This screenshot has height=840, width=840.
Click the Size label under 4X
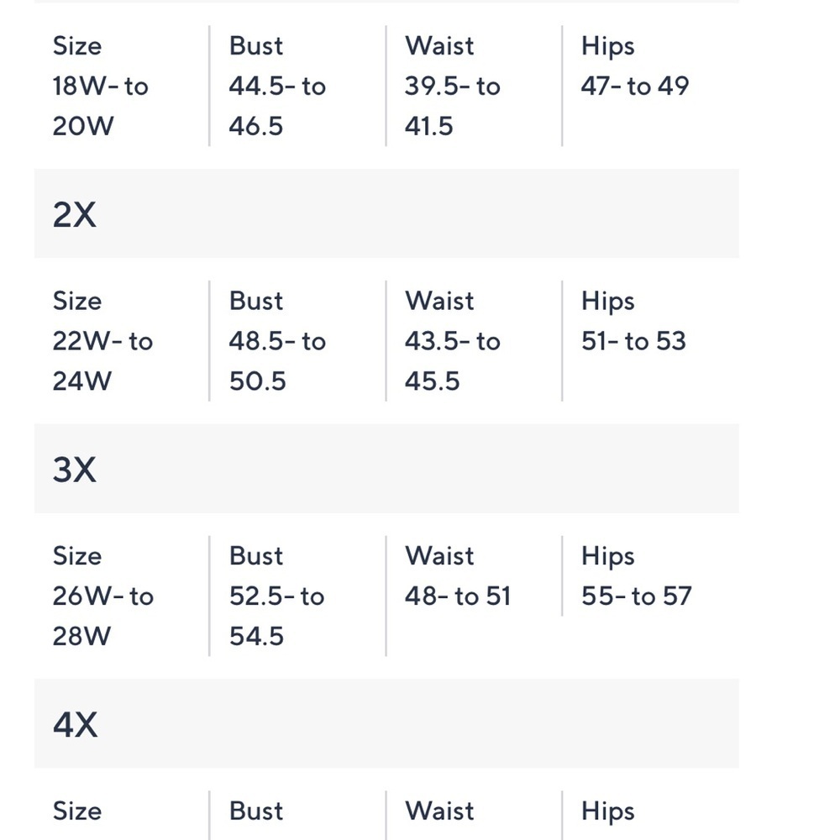pos(77,811)
